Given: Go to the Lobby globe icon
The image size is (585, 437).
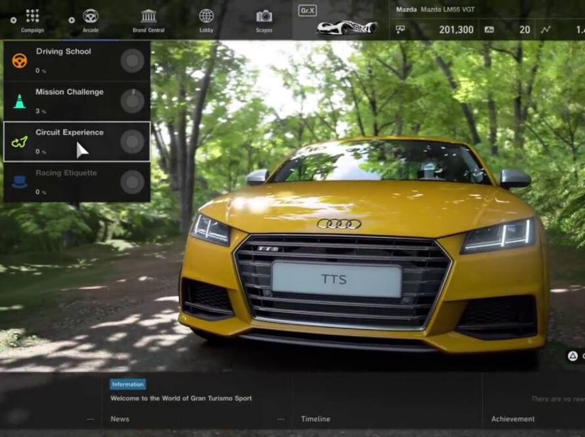Looking at the screenshot, I should [206, 16].
